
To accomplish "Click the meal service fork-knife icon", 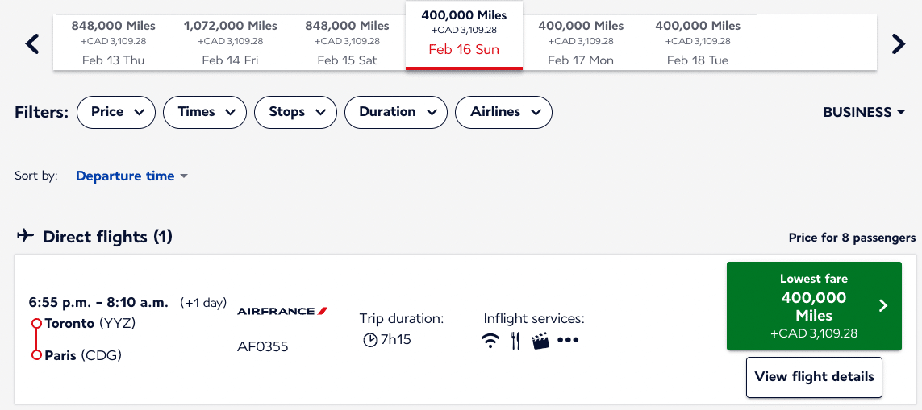I will tap(515, 341).
